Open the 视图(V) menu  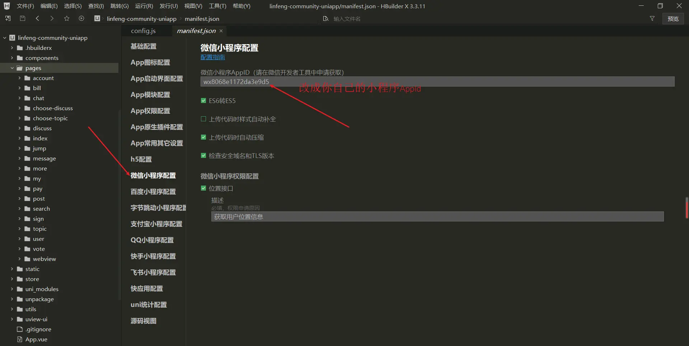tap(193, 6)
